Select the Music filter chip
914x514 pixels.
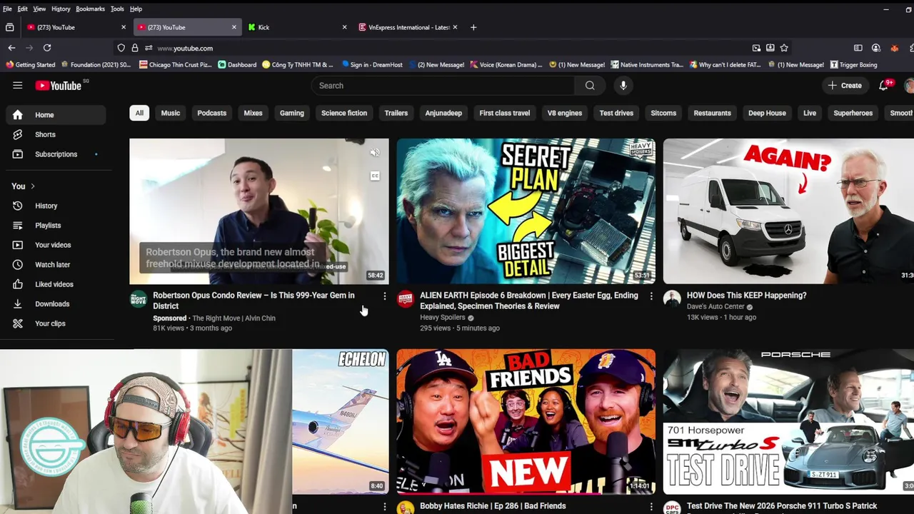tap(171, 113)
